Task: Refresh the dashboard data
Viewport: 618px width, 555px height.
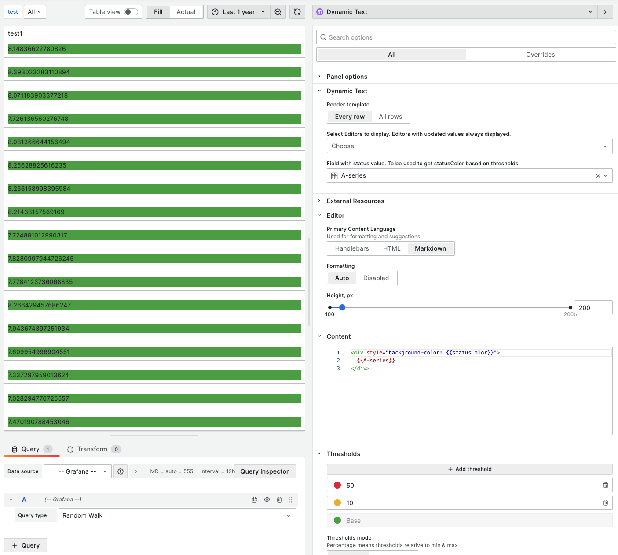Action: [x=297, y=12]
